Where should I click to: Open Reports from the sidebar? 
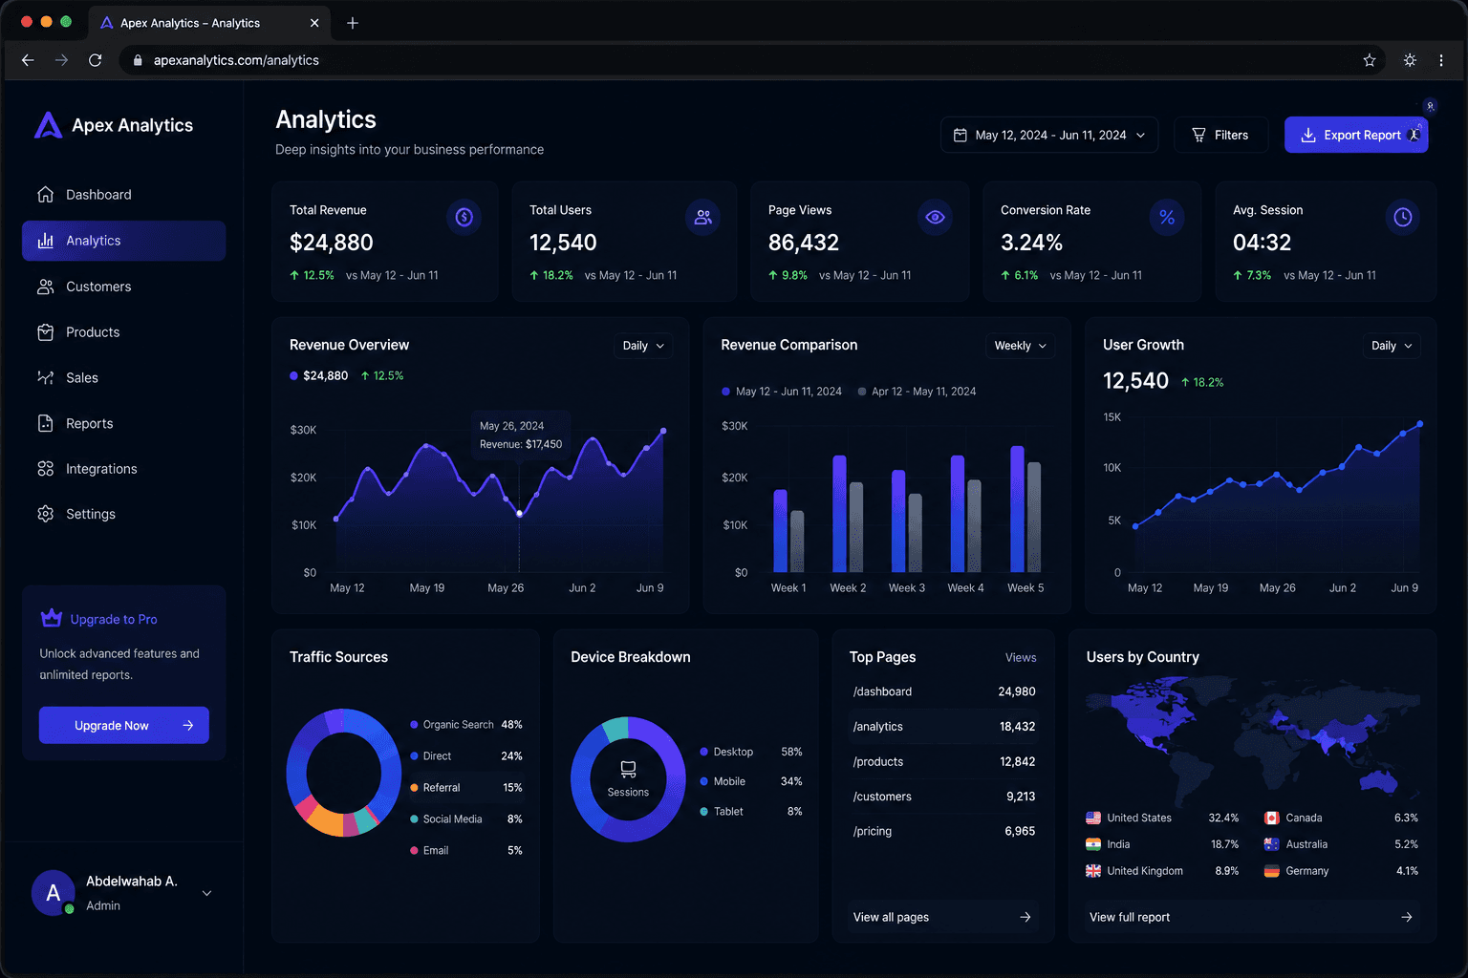tap(124, 423)
